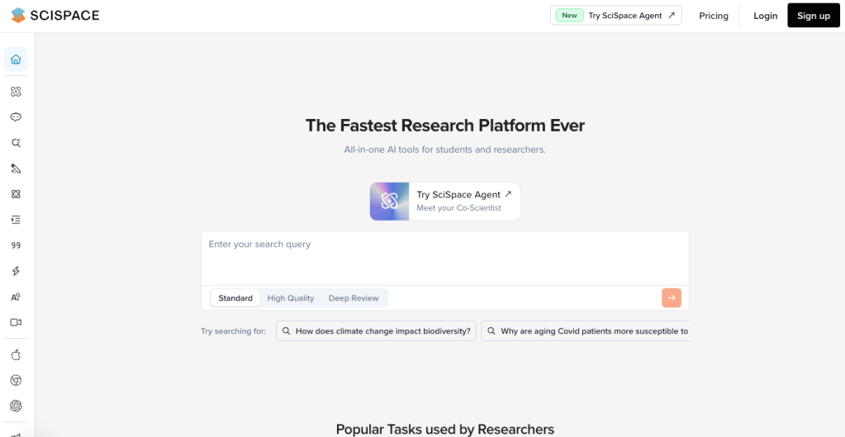Click the ChatGPT logo icon in sidebar

pyautogui.click(x=16, y=406)
